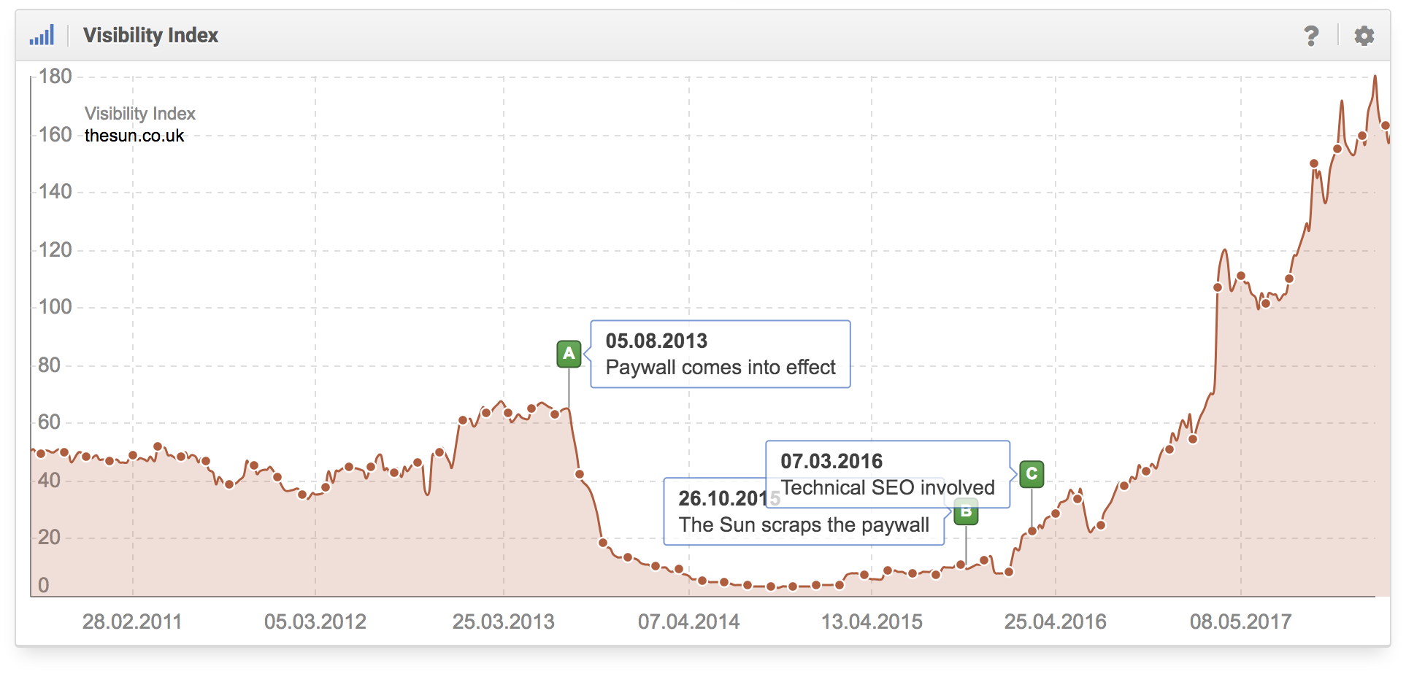Click the 25.04.2016 axis date
The image size is (1406, 674).
(1056, 621)
